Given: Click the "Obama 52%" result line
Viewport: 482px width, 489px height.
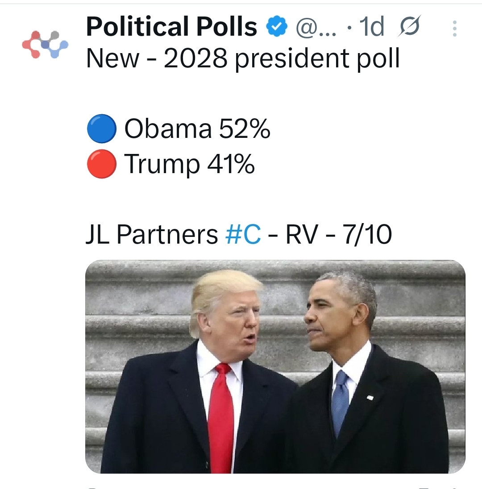Looking at the screenshot, I should 197,129.
